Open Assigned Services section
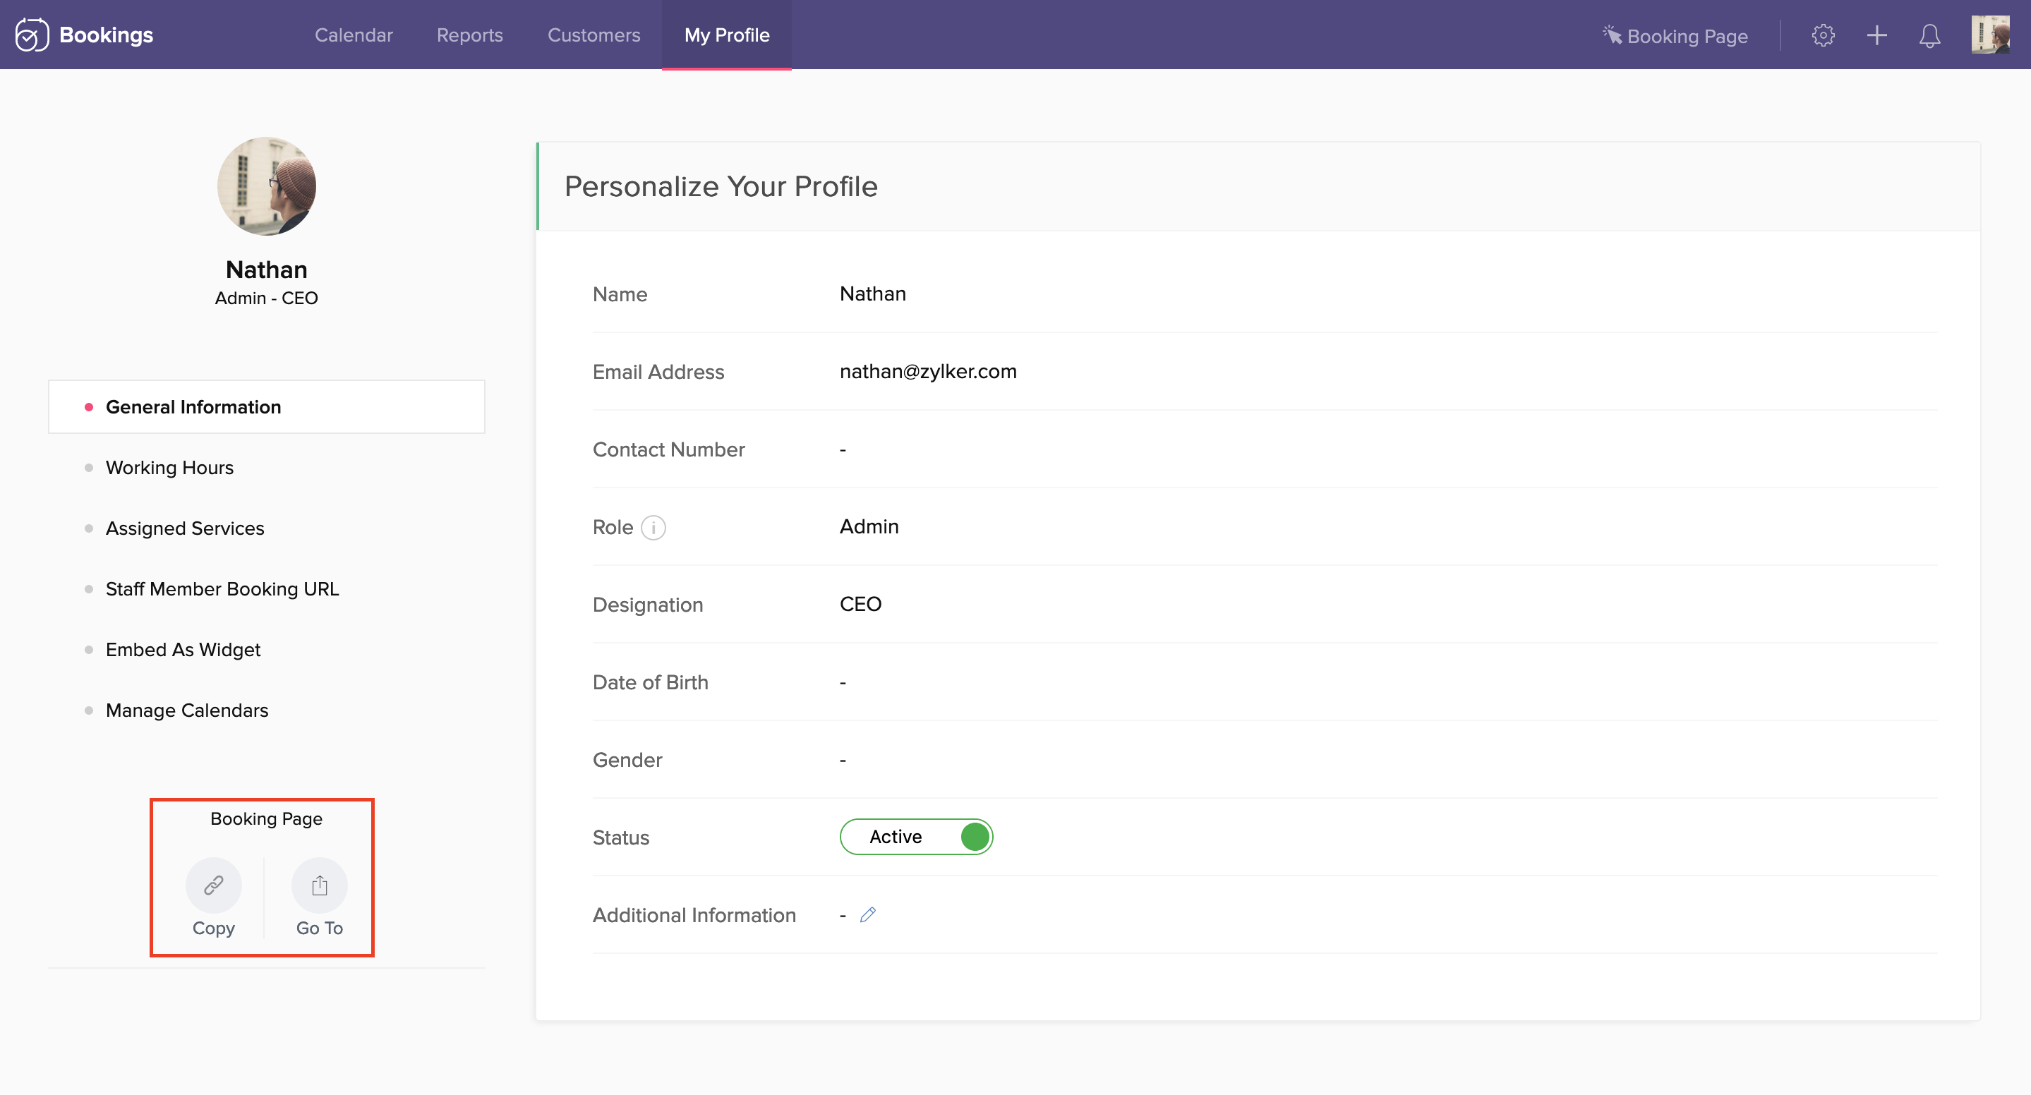Viewport: 2031px width, 1095px height. point(184,528)
